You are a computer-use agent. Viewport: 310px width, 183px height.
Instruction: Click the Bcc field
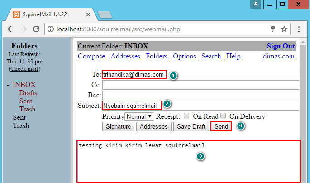tap(200, 96)
